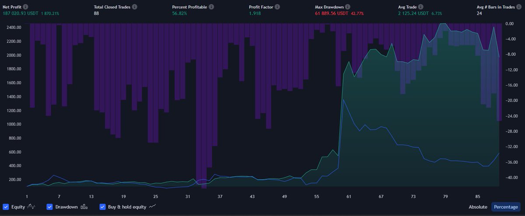Click the Max Drawdown value 61 889.56 USDT
Viewport: 525px width, 216px height.
click(x=332, y=14)
